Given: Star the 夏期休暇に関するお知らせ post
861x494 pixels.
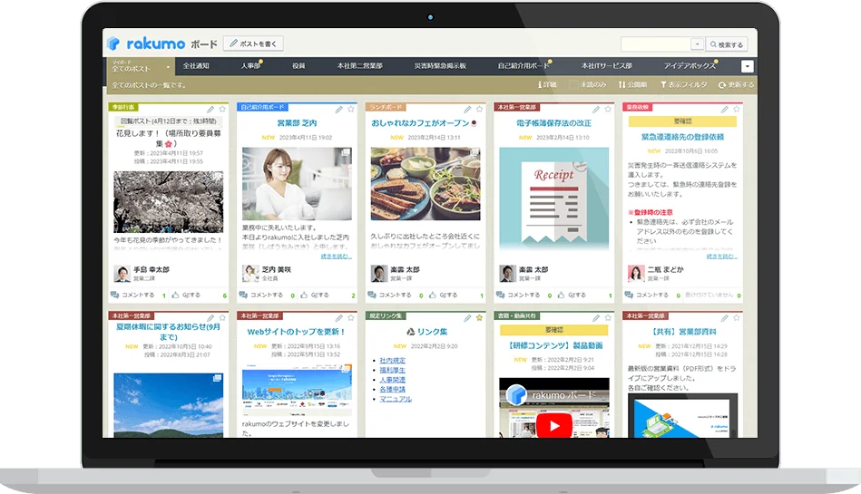Looking at the screenshot, I should click(x=222, y=318).
